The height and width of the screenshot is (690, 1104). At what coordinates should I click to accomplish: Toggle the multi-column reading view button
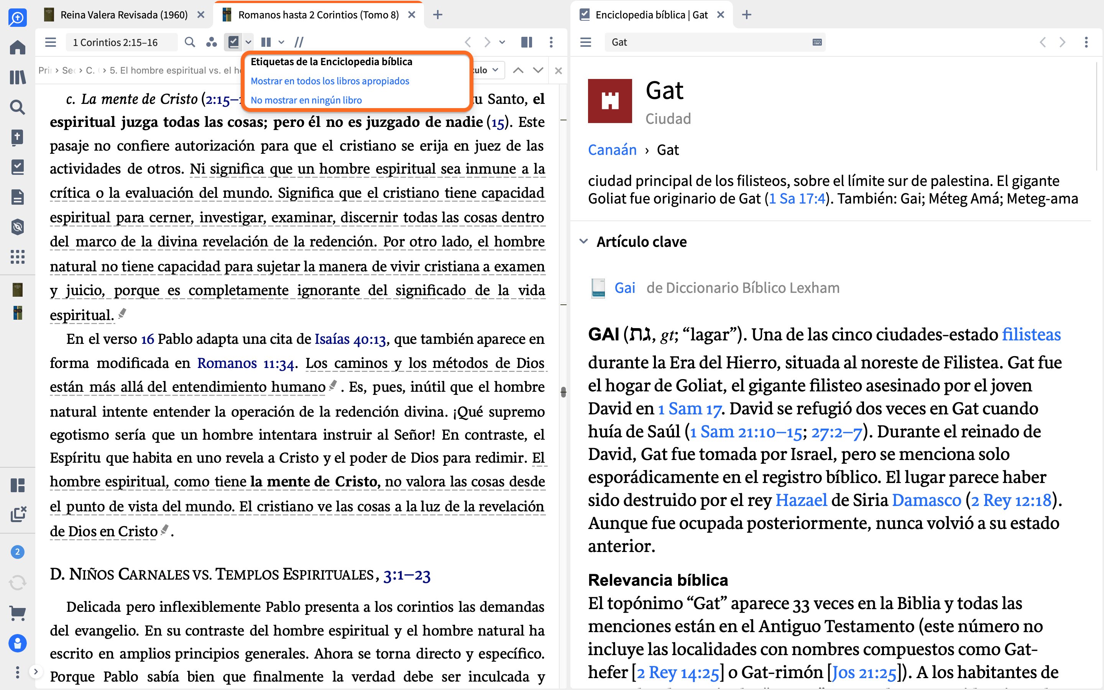526,43
